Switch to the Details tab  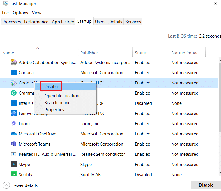point(115,22)
